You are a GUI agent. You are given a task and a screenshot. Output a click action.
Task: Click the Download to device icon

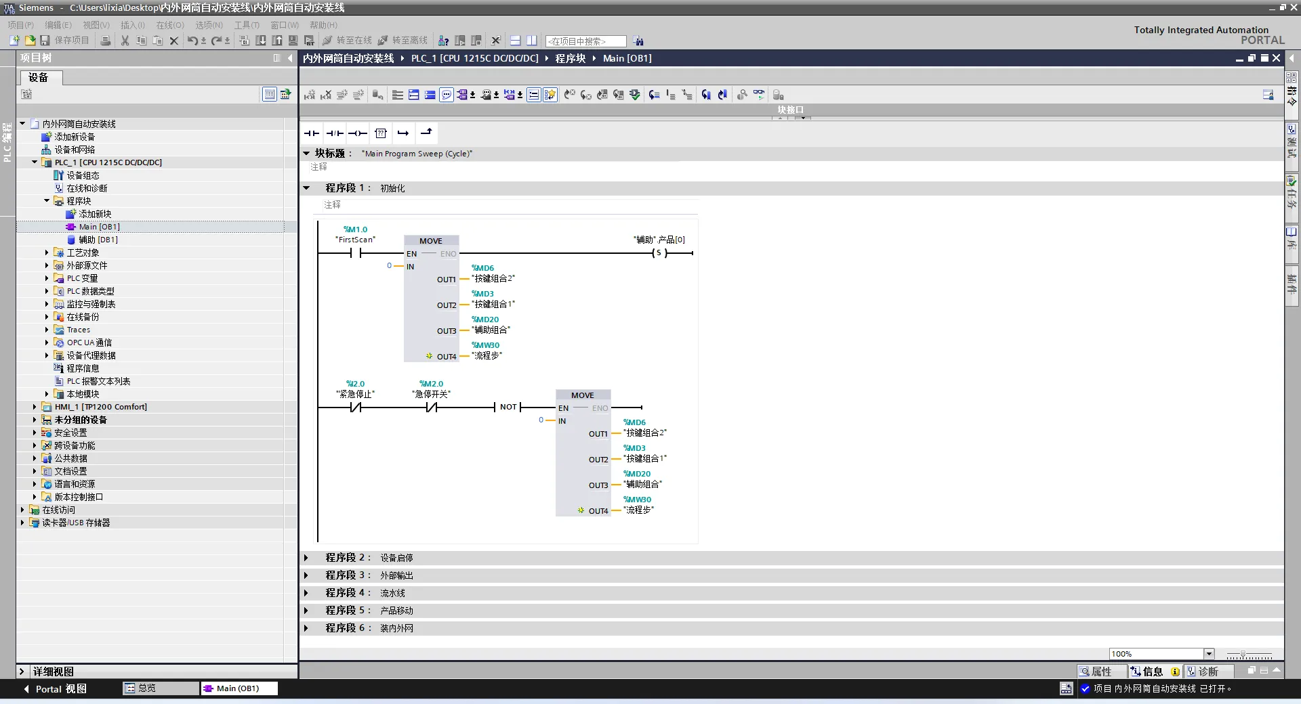(261, 41)
